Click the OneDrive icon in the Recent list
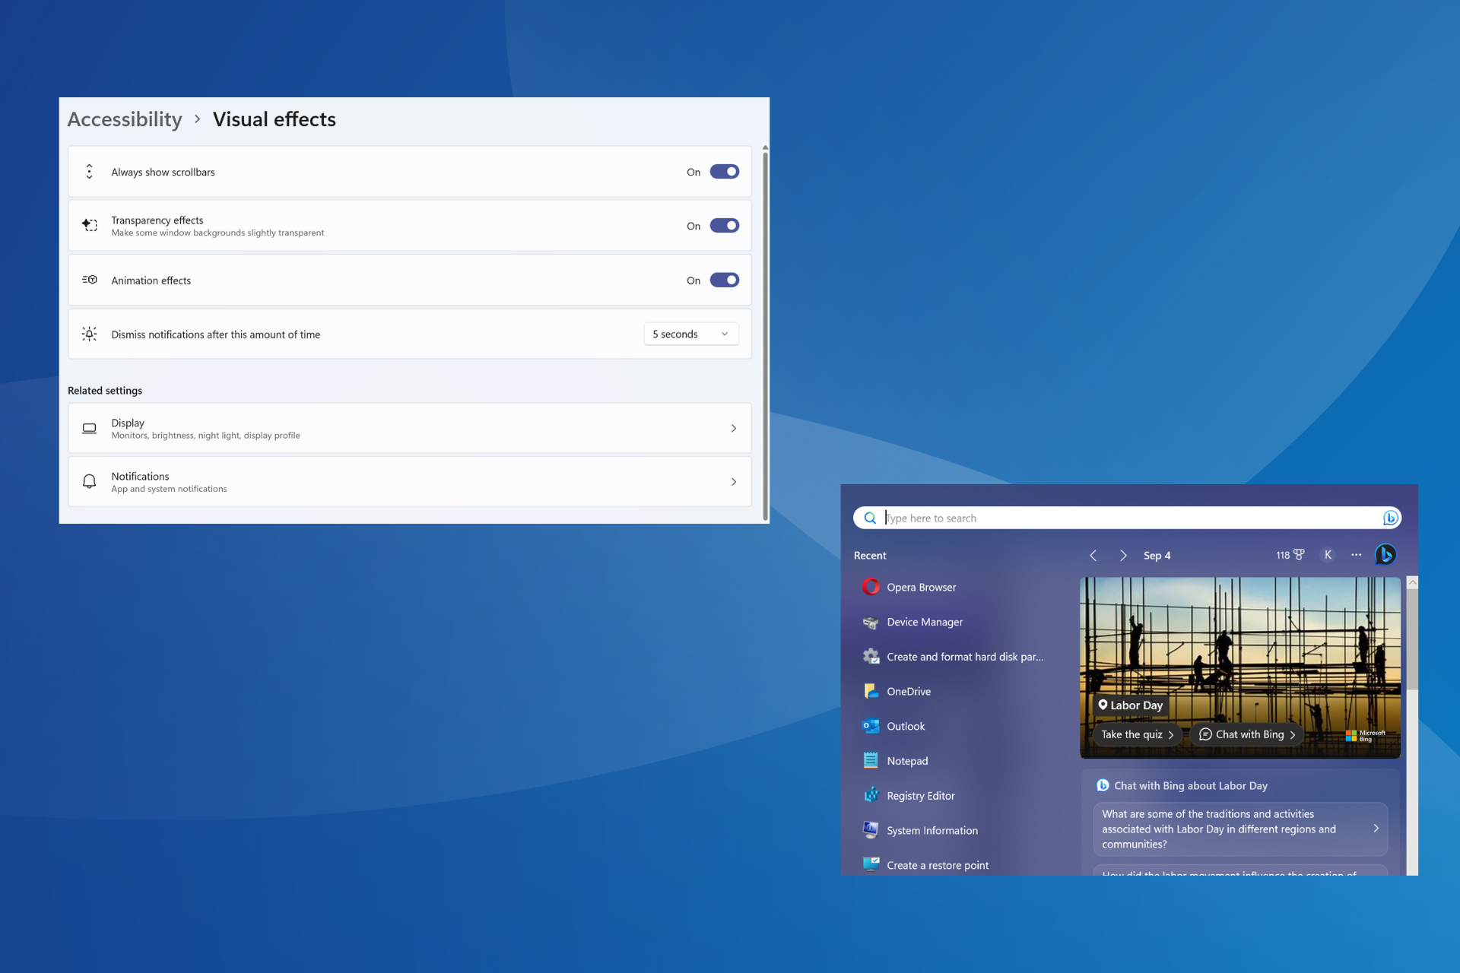Viewport: 1460px width, 973px height. point(871,691)
